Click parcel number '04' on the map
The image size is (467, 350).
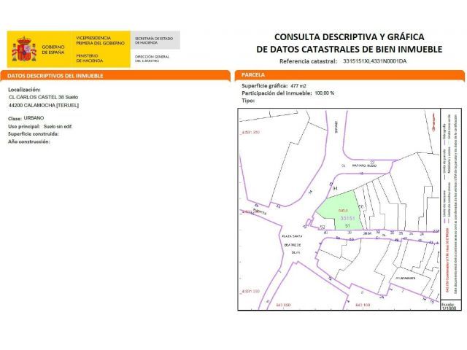[335, 188]
